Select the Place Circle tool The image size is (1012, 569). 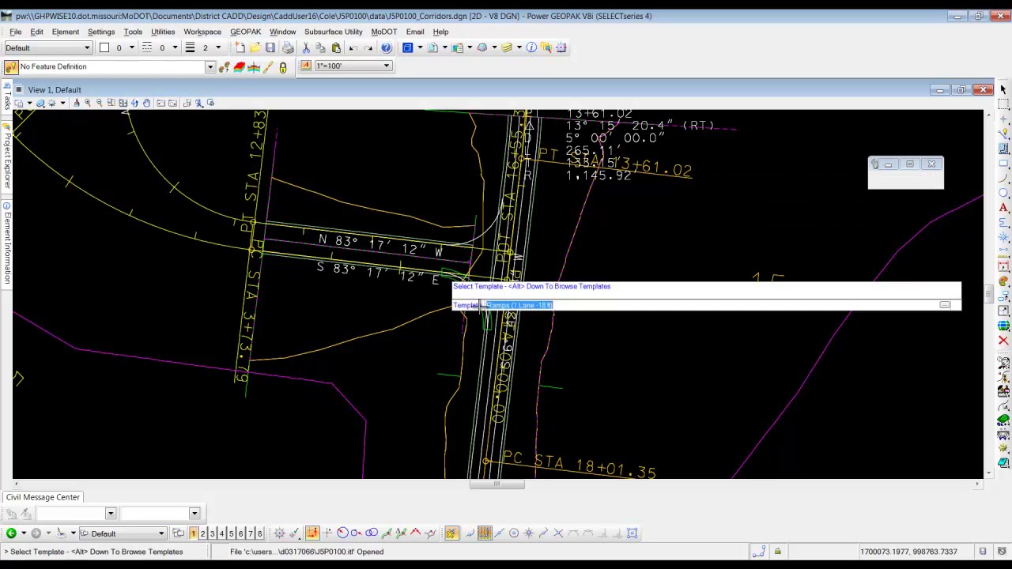(1003, 193)
